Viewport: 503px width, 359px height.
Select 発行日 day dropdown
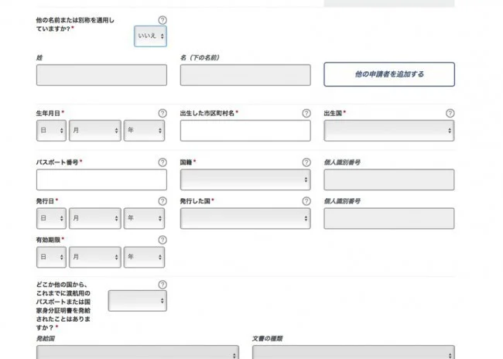point(51,218)
